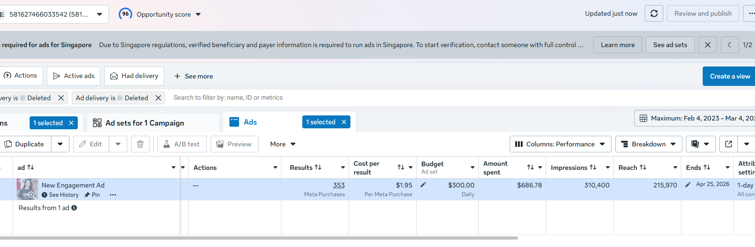This screenshot has width=755, height=247.
Task: Edit budget using pencil icon
Action: click(x=423, y=185)
